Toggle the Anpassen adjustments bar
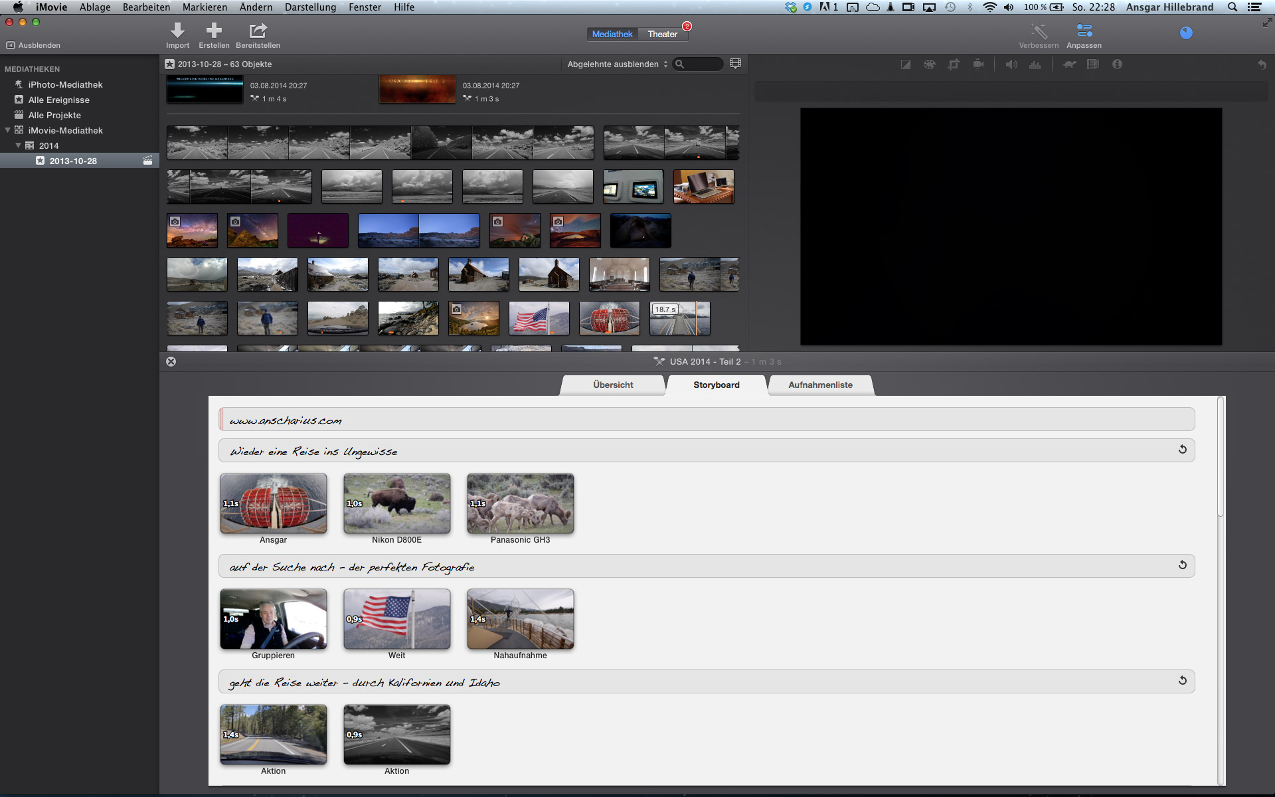The image size is (1275, 797). click(x=1084, y=31)
